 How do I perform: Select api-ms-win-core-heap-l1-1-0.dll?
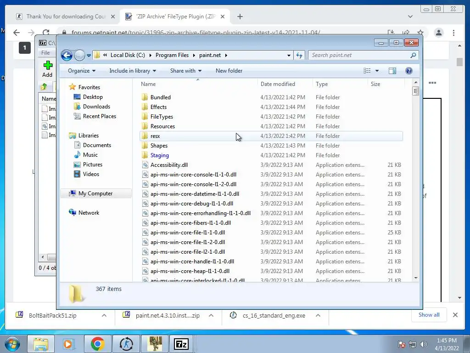(271, 271)
